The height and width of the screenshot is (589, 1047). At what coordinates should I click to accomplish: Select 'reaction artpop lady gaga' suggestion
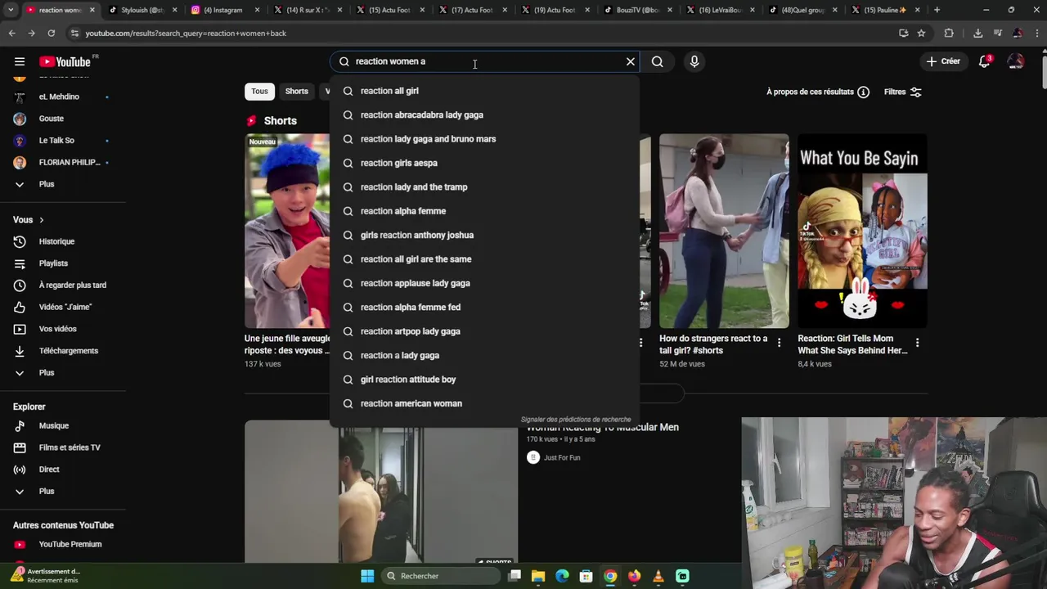tap(484, 331)
